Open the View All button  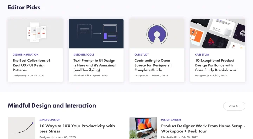pos(234,106)
